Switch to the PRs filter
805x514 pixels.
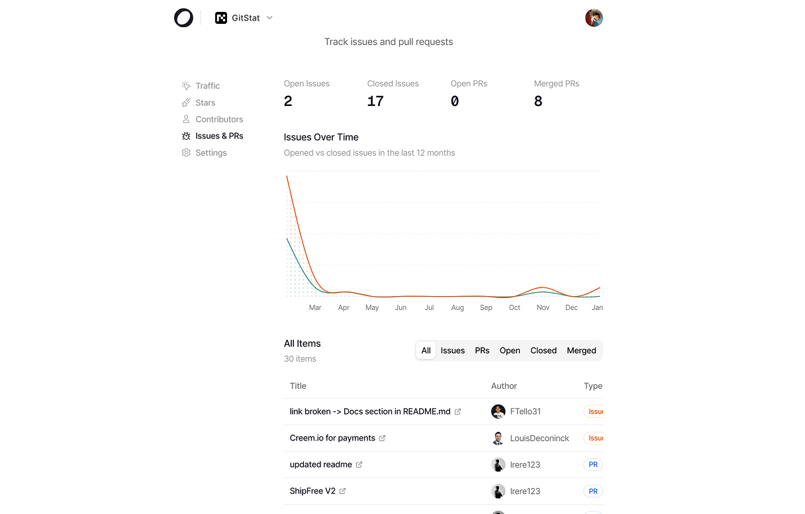click(482, 350)
